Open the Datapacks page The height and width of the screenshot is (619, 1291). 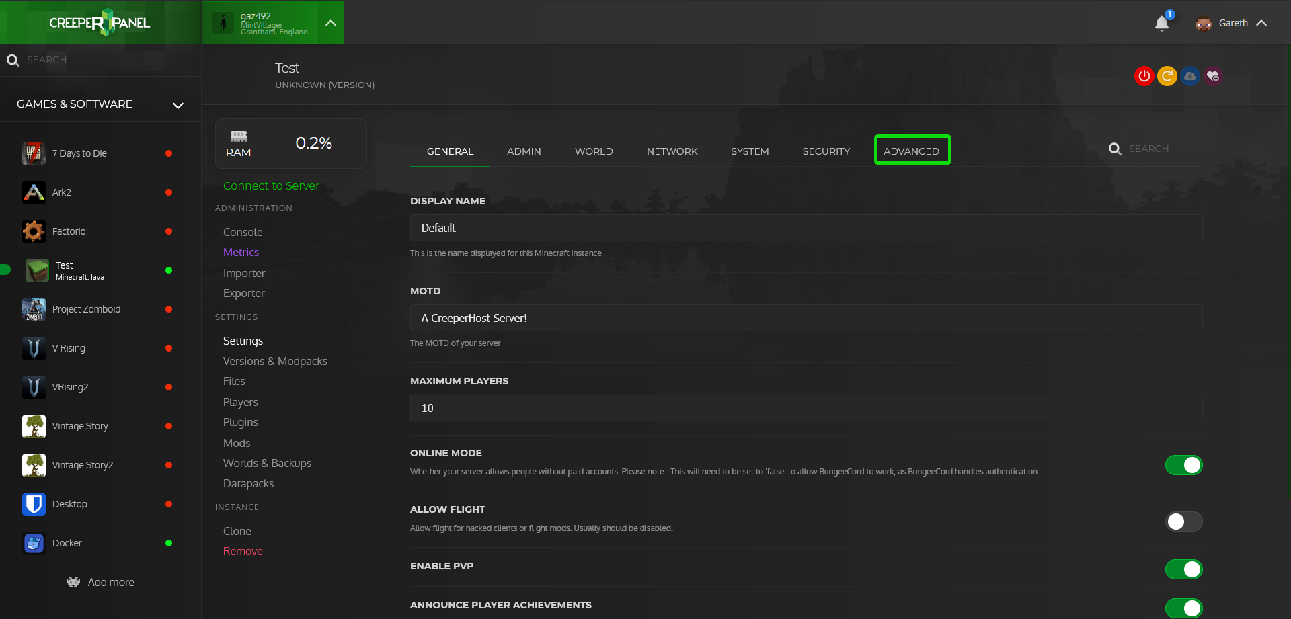(x=248, y=483)
